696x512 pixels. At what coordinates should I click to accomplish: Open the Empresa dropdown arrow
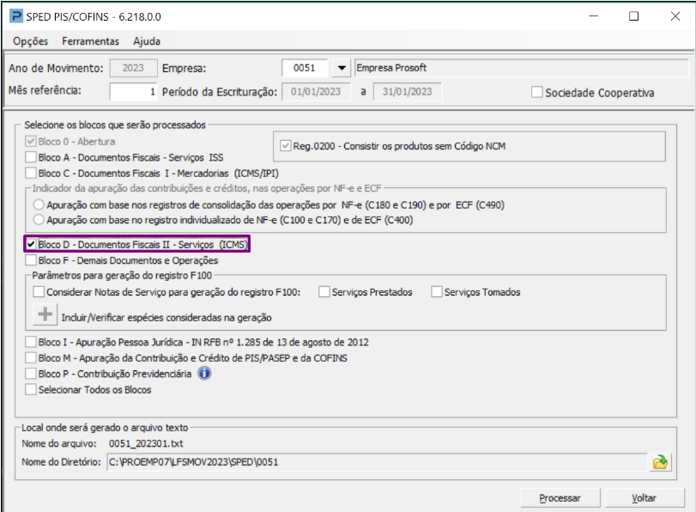click(342, 68)
